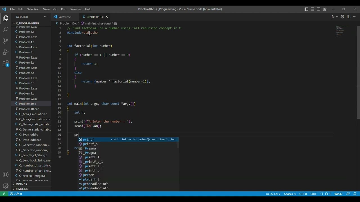Image resolution: width=360 pixels, height=202 pixels.
Task: Open the Go menu
Action: (x=55, y=9)
